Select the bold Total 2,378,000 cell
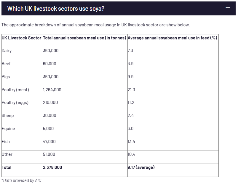Screen dimensions: 238x187 52,167
